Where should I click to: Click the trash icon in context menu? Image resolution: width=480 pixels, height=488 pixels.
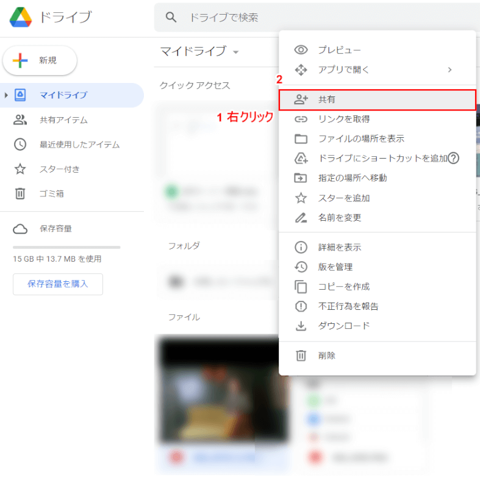click(x=301, y=356)
